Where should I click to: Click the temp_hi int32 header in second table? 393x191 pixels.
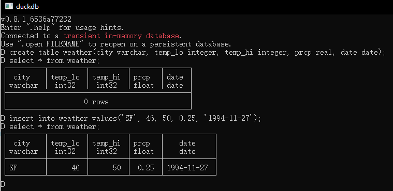coord(107,147)
